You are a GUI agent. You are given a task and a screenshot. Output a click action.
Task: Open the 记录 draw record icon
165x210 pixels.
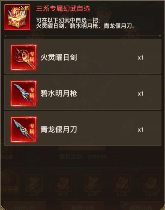(6, 151)
